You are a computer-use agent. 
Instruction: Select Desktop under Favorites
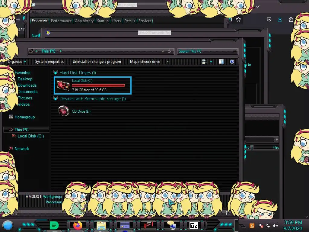(x=25, y=79)
